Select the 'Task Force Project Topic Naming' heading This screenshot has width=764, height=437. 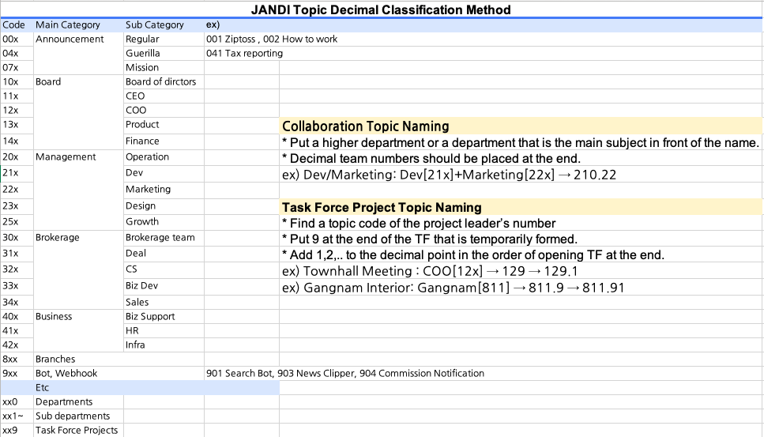click(521, 207)
